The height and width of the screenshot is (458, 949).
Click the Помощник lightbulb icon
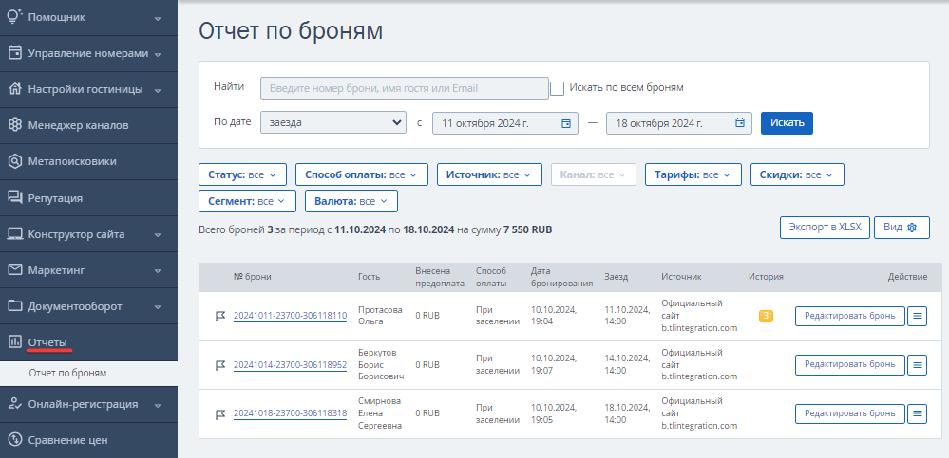point(14,16)
